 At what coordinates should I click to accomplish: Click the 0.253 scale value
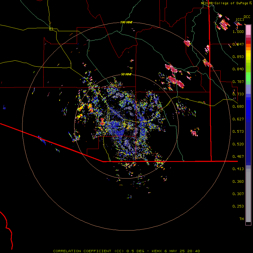[238, 206]
